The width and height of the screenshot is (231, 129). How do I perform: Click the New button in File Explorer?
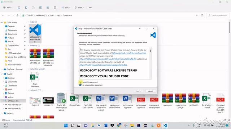click(8, 8)
